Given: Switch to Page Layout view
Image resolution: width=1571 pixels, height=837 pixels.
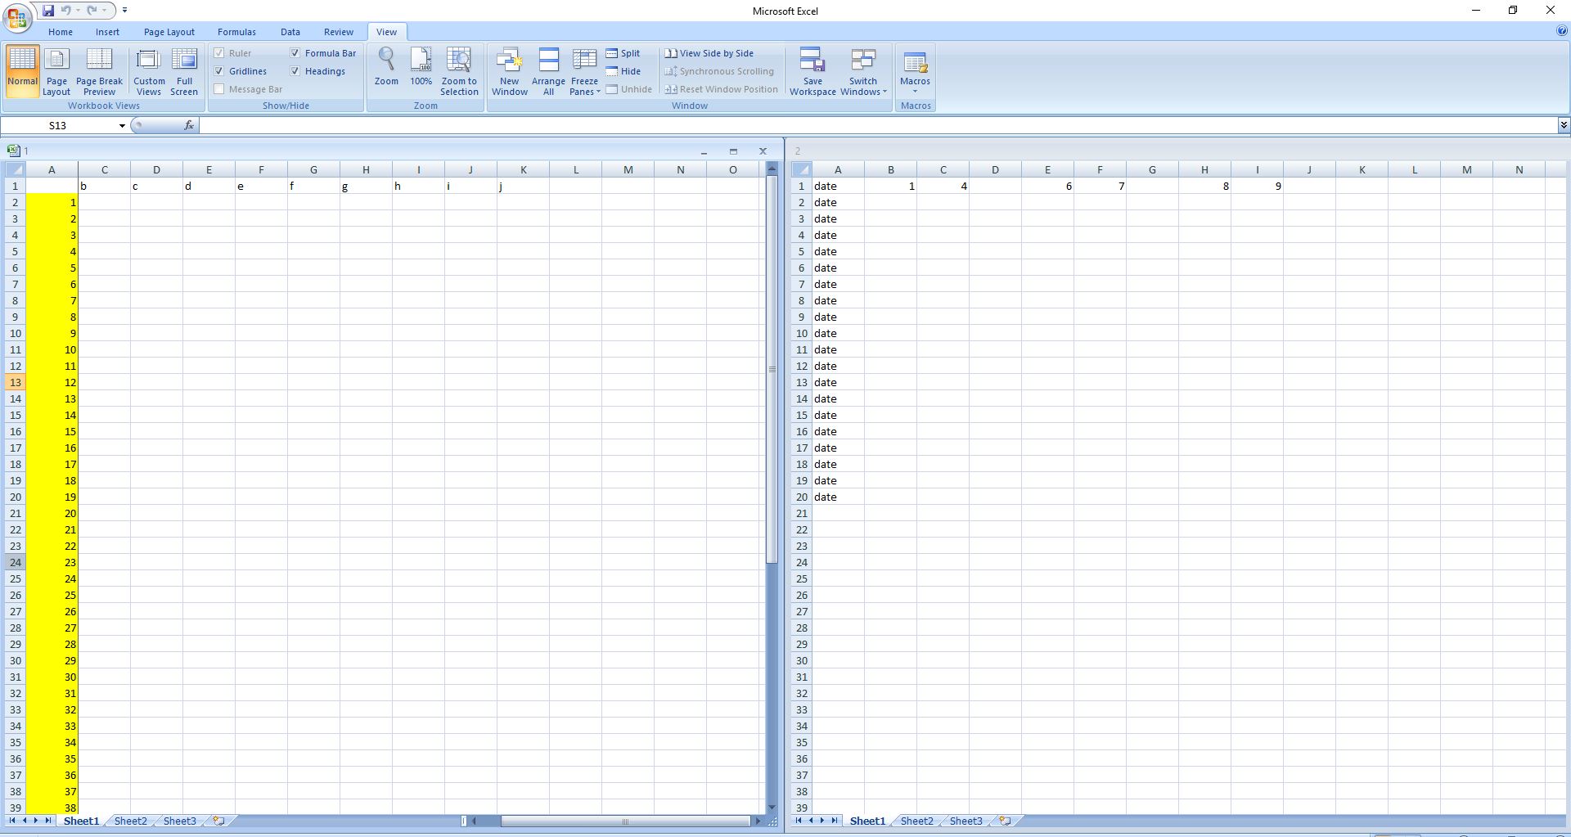Looking at the screenshot, I should coord(56,71).
